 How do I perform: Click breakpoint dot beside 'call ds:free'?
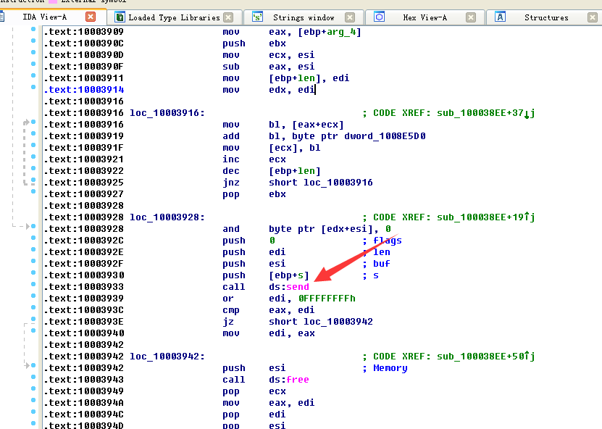[x=33, y=377]
